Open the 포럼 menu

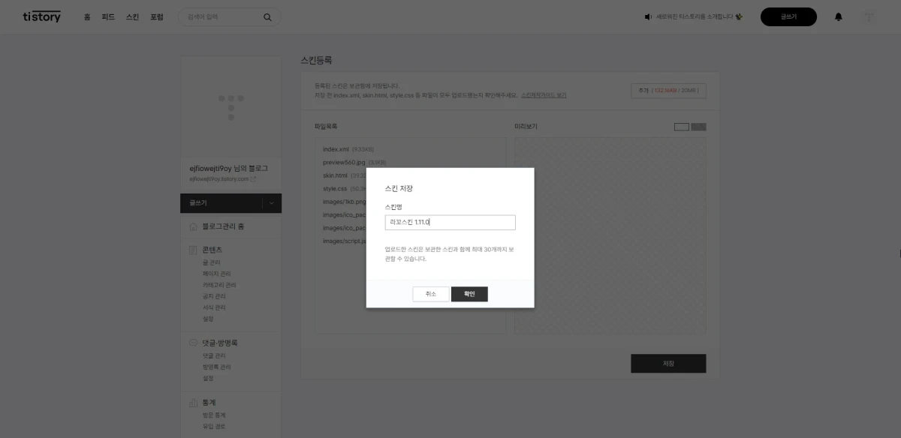click(157, 16)
